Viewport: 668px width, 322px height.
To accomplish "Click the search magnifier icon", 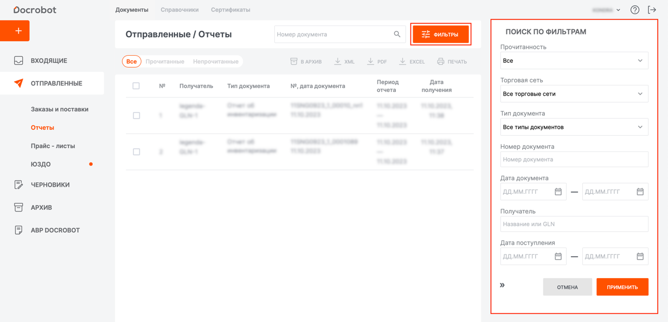I will [x=397, y=34].
